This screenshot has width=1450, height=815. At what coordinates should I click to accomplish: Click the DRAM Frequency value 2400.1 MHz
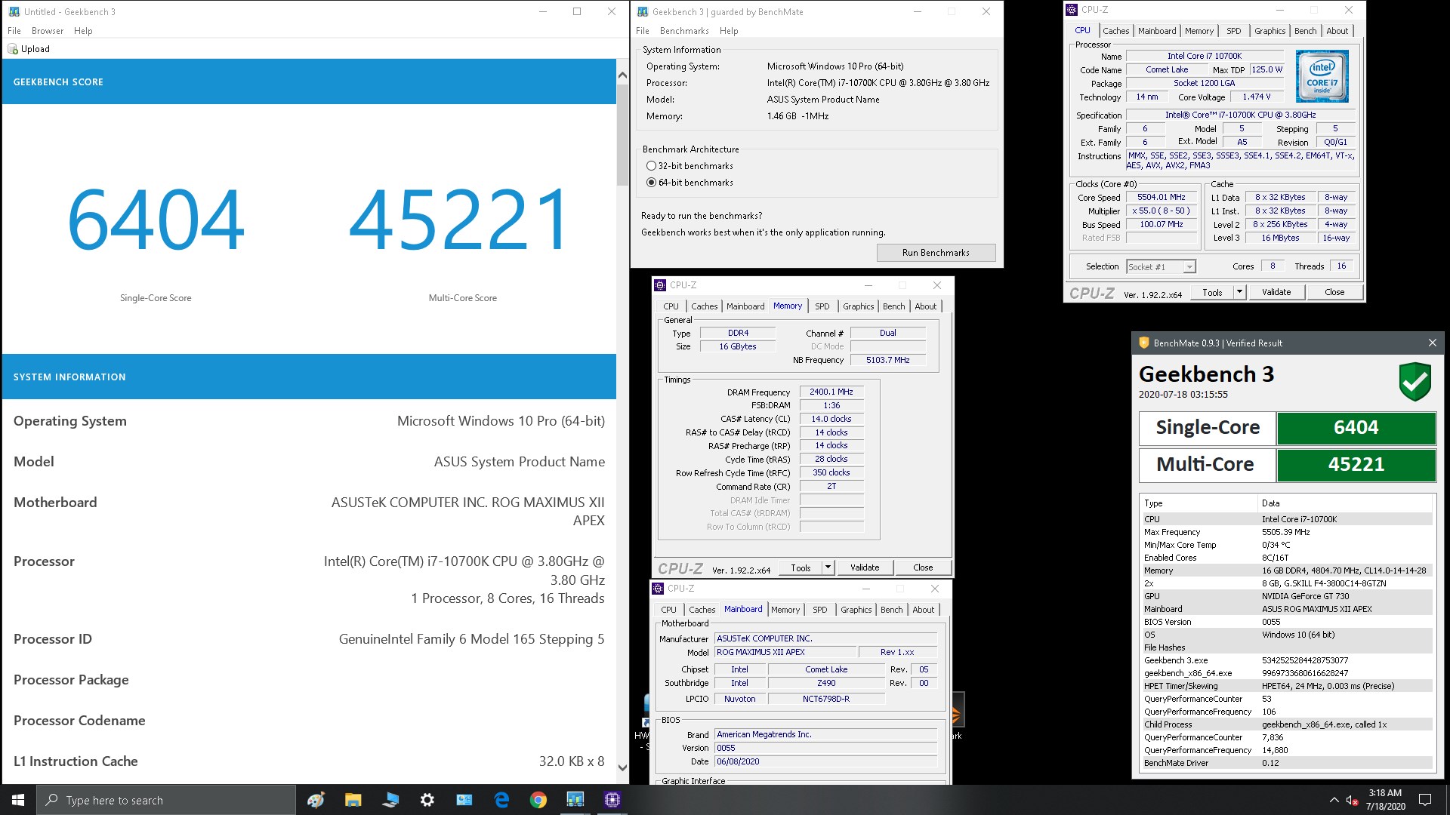click(x=831, y=392)
